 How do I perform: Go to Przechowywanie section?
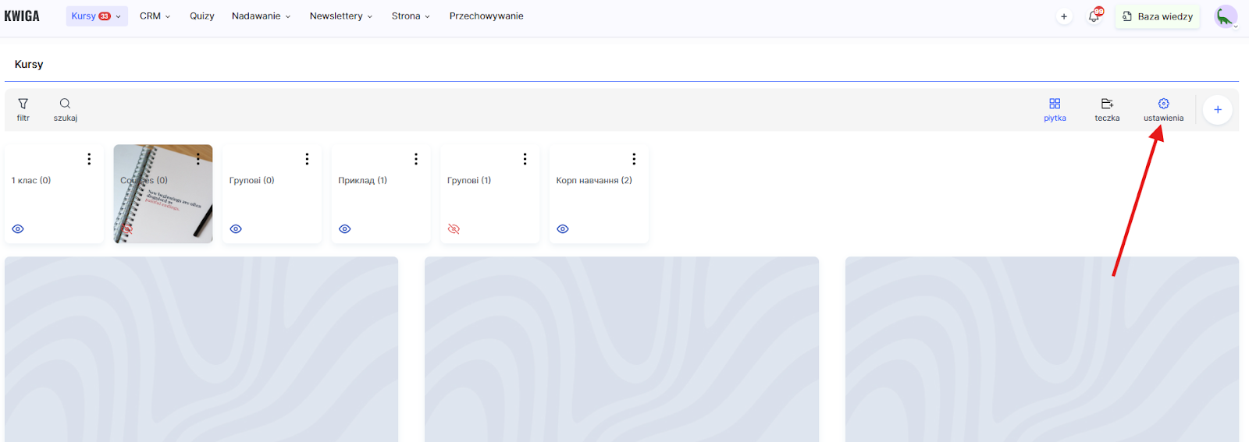tap(486, 16)
